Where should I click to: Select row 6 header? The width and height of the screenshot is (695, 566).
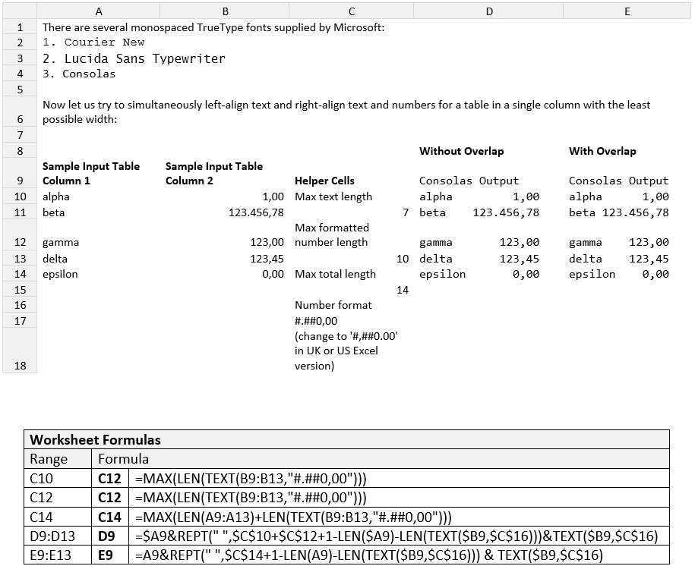click(x=20, y=112)
